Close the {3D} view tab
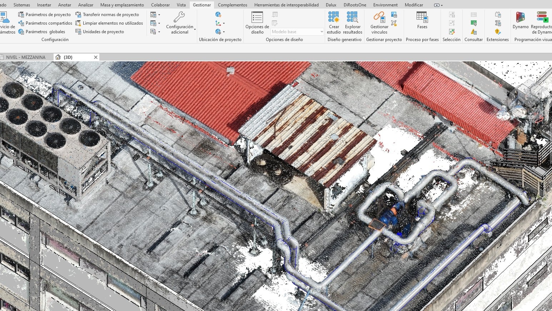552x311 pixels. click(96, 57)
